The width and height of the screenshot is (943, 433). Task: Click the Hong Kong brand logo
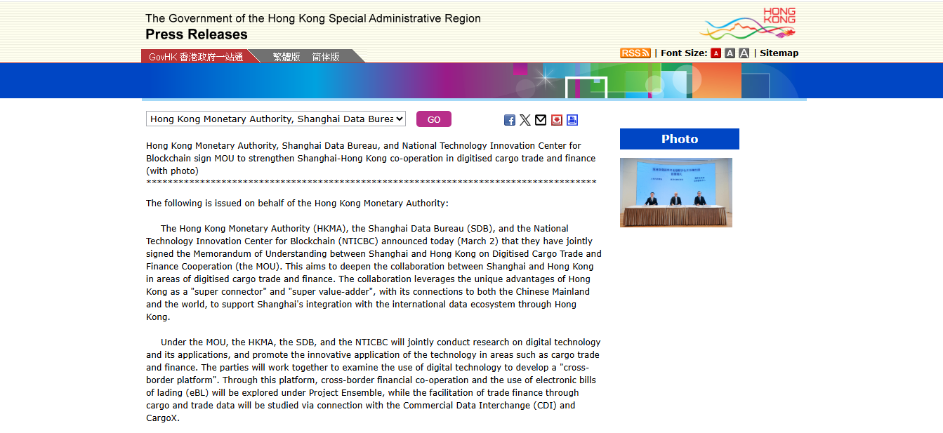point(749,25)
